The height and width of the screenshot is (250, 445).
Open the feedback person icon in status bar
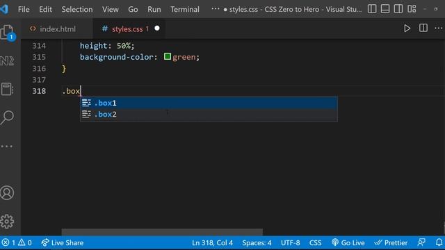pyautogui.click(x=421, y=242)
